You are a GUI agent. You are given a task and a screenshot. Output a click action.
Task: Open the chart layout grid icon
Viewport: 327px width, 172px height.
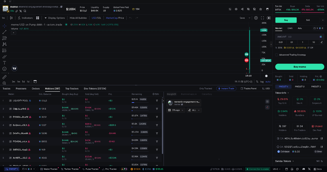[x=38, y=18]
